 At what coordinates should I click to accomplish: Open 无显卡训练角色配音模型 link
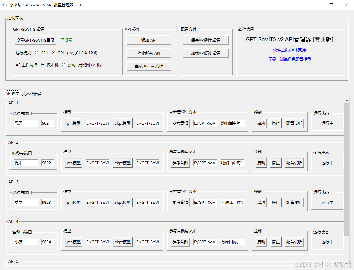point(289,59)
